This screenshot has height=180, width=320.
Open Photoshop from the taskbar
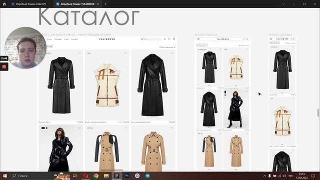[127, 175]
